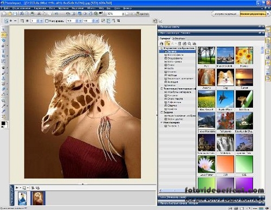Collapse the Tasks tree group
The height and width of the screenshot is (210, 271).
click(162, 113)
